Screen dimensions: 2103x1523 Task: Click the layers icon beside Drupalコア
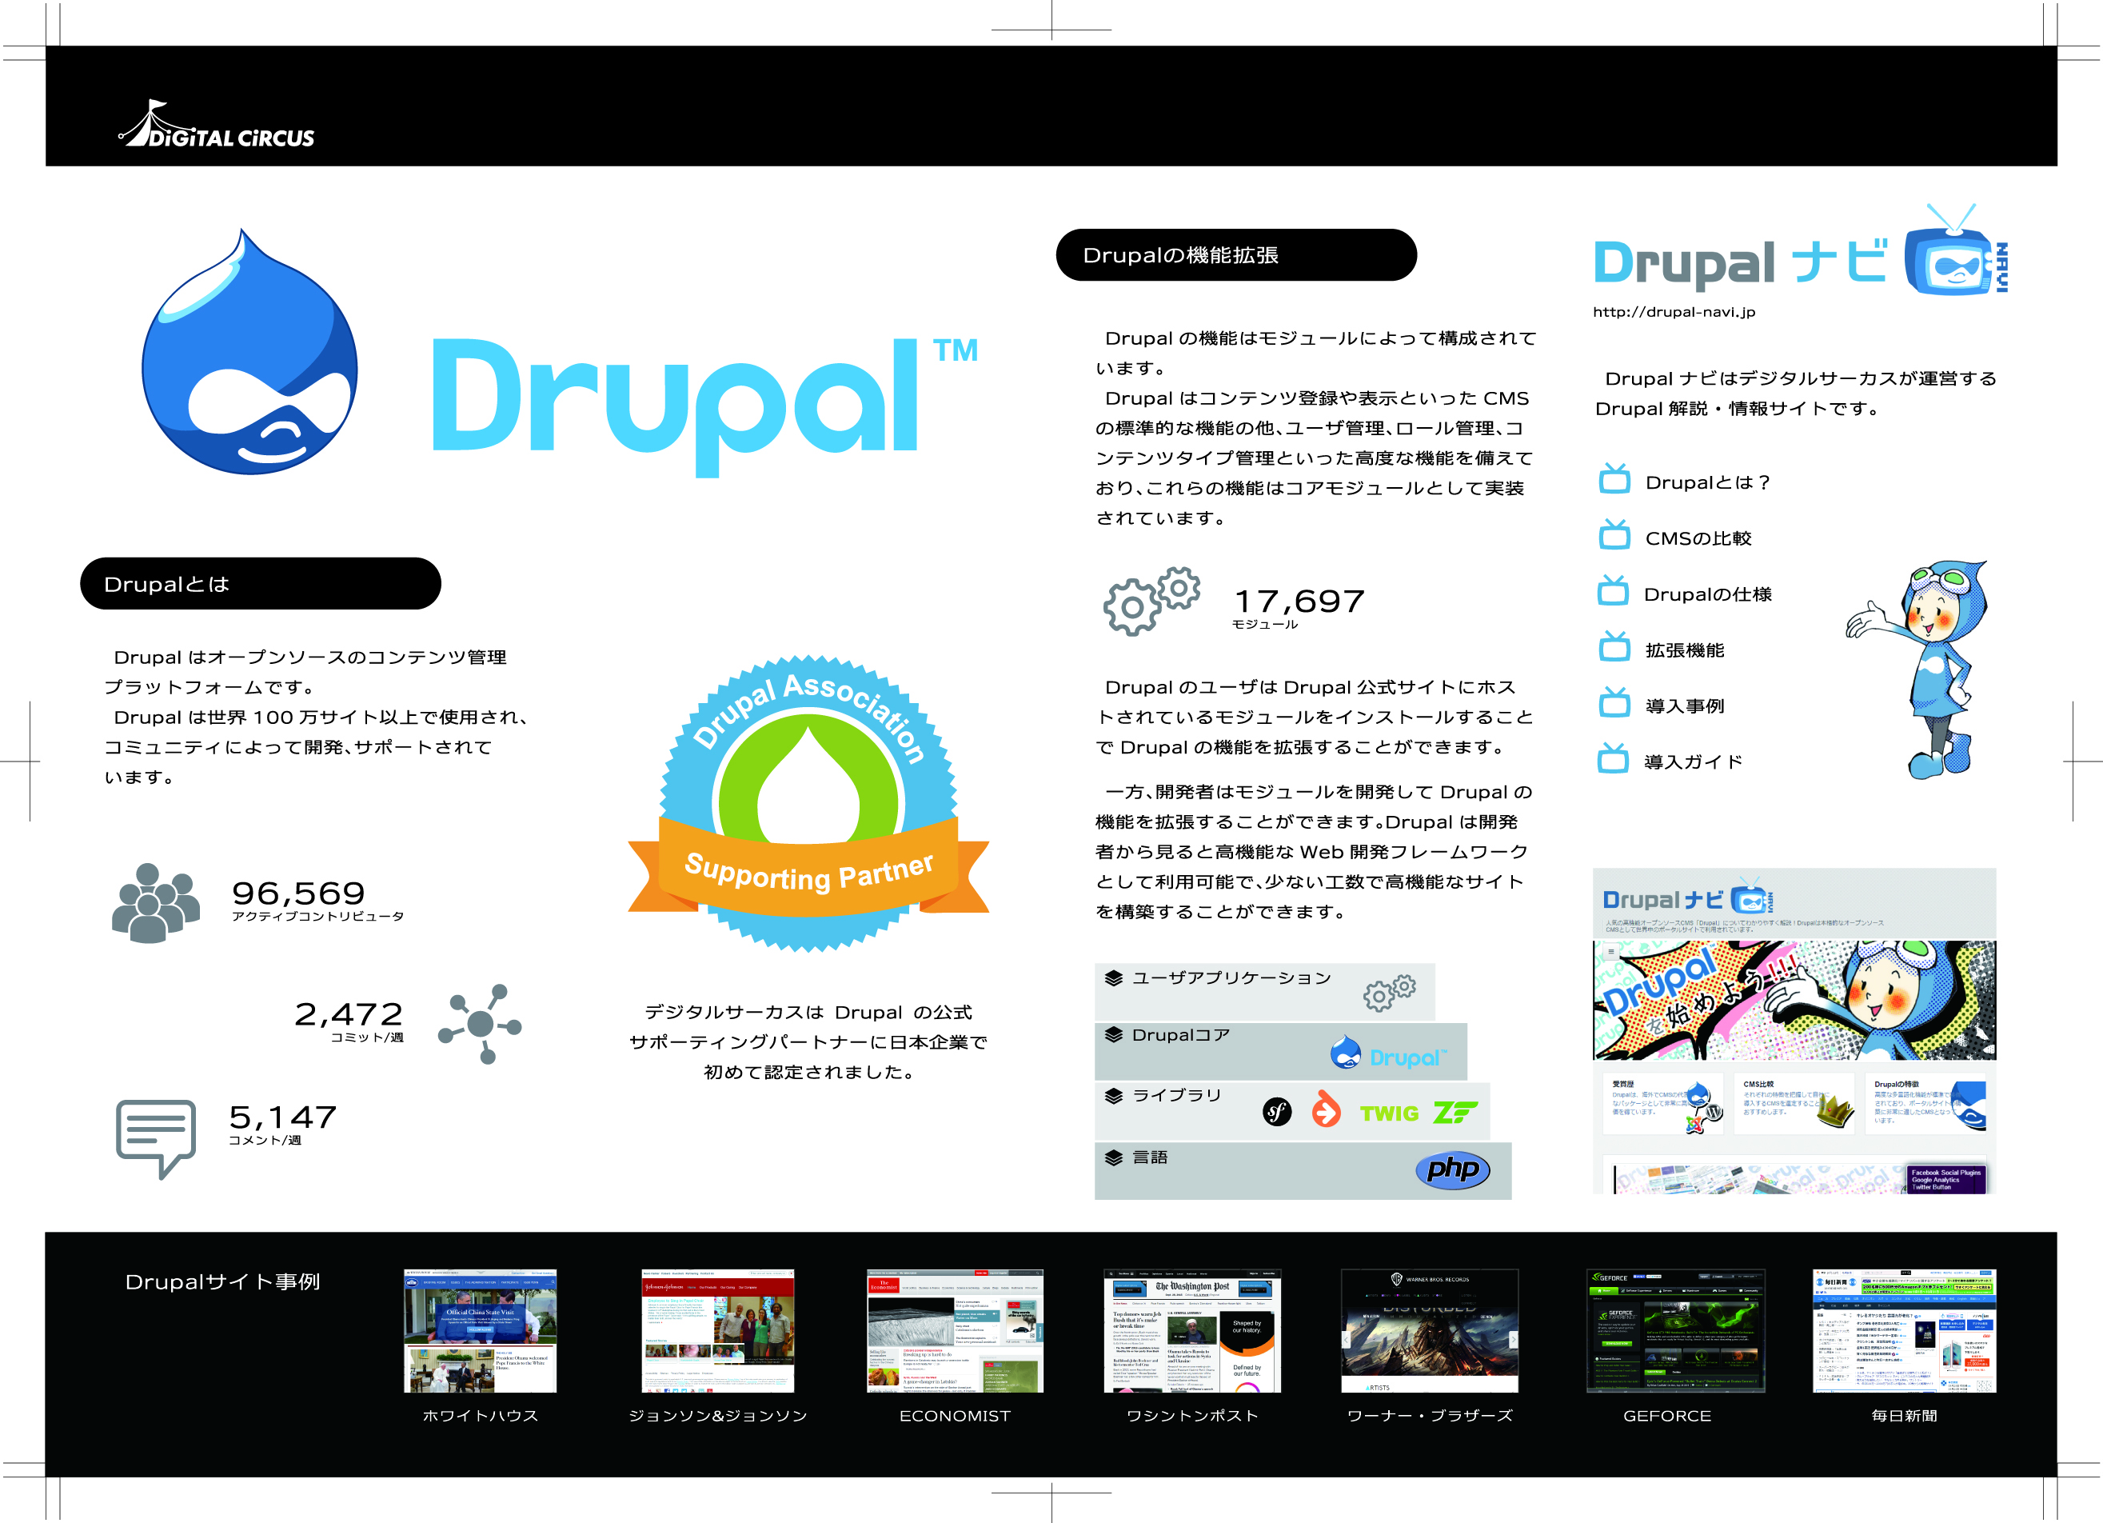point(1114,1035)
